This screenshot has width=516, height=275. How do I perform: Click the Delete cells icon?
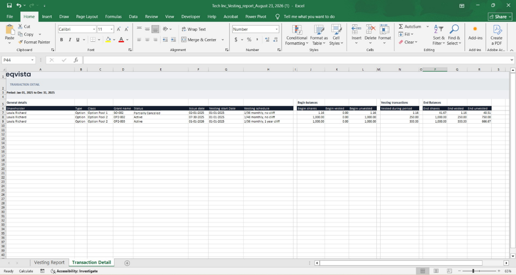pos(370,30)
